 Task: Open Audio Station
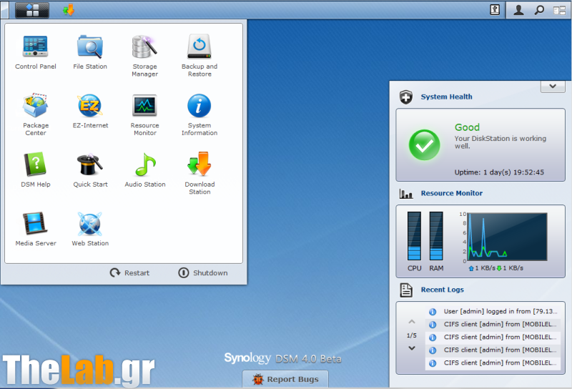(x=145, y=169)
